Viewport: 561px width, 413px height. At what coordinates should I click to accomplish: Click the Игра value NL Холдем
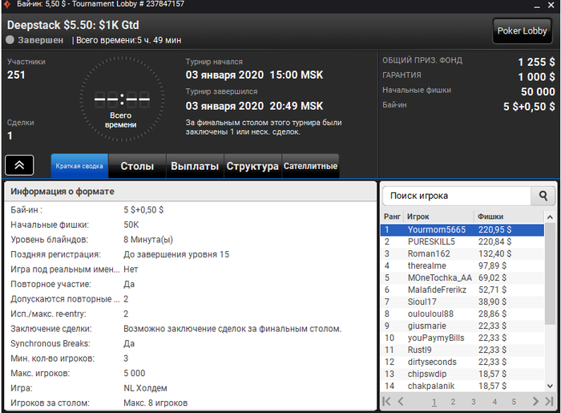pyautogui.click(x=145, y=388)
